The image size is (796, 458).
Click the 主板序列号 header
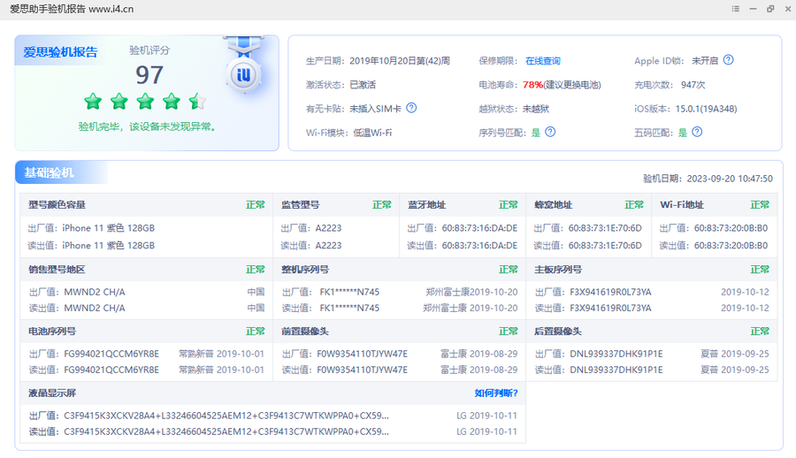point(558,269)
